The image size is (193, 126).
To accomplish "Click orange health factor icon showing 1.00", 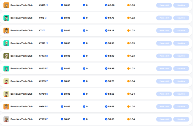I will point(128,5).
